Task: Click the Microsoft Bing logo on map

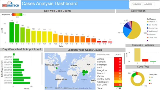Action: coord(49,88)
